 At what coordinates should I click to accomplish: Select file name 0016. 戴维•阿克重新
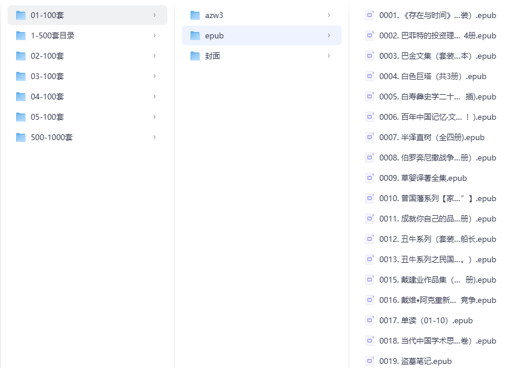[x=438, y=300]
